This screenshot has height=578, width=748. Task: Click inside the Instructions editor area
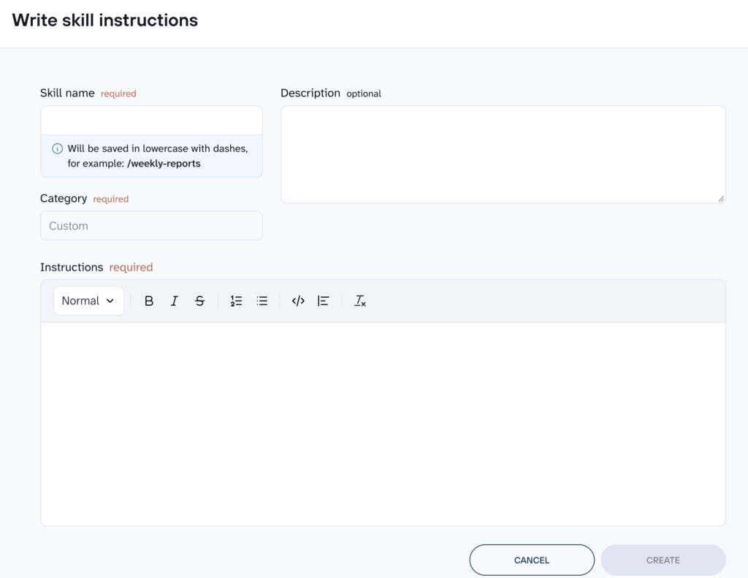tap(383, 424)
